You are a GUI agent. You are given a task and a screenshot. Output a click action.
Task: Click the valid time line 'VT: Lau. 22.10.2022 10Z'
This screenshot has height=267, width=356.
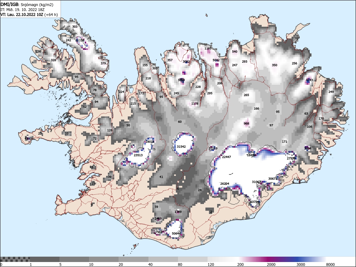click(22, 15)
